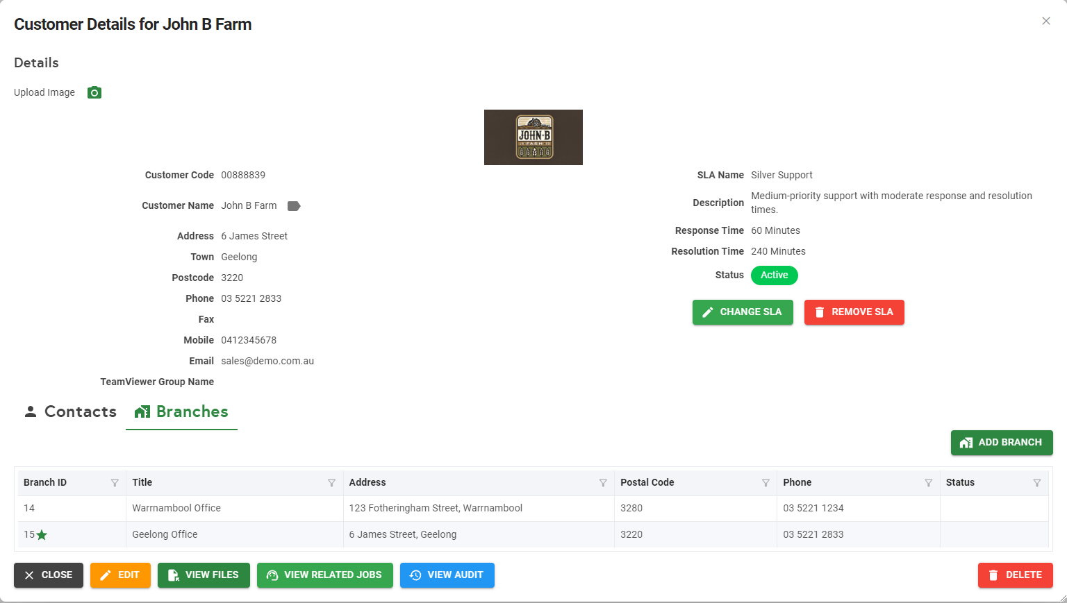Select the Warrnambool Office branch row
Viewport: 1067px width, 603px height.
(176, 509)
